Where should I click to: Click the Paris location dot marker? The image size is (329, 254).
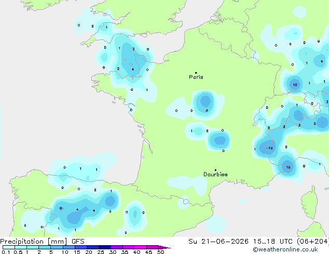(x=196, y=73)
